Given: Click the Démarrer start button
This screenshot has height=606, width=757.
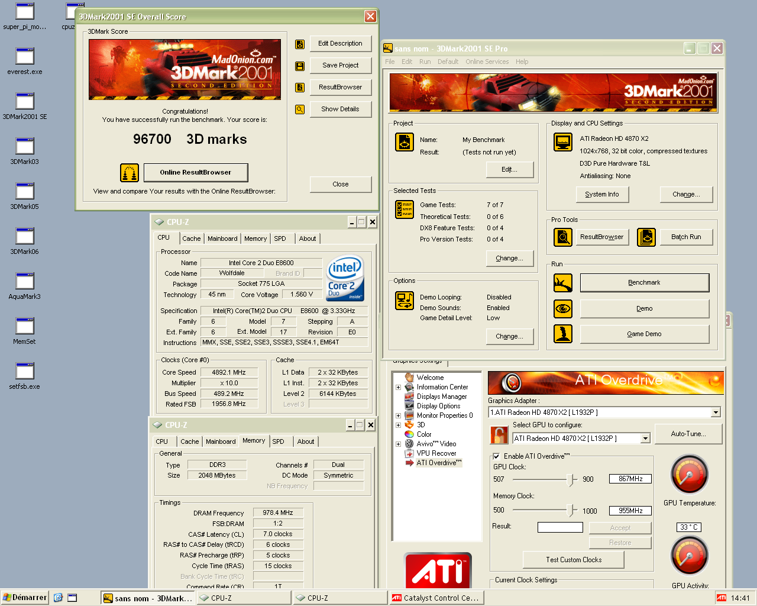Looking at the screenshot, I should [x=24, y=598].
